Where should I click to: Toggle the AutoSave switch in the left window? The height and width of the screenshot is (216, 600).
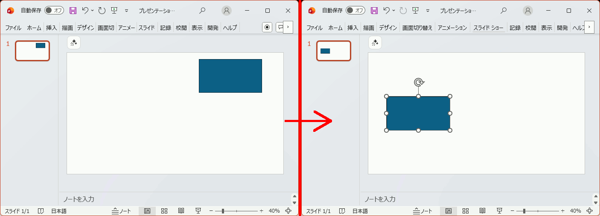pyautogui.click(x=54, y=11)
